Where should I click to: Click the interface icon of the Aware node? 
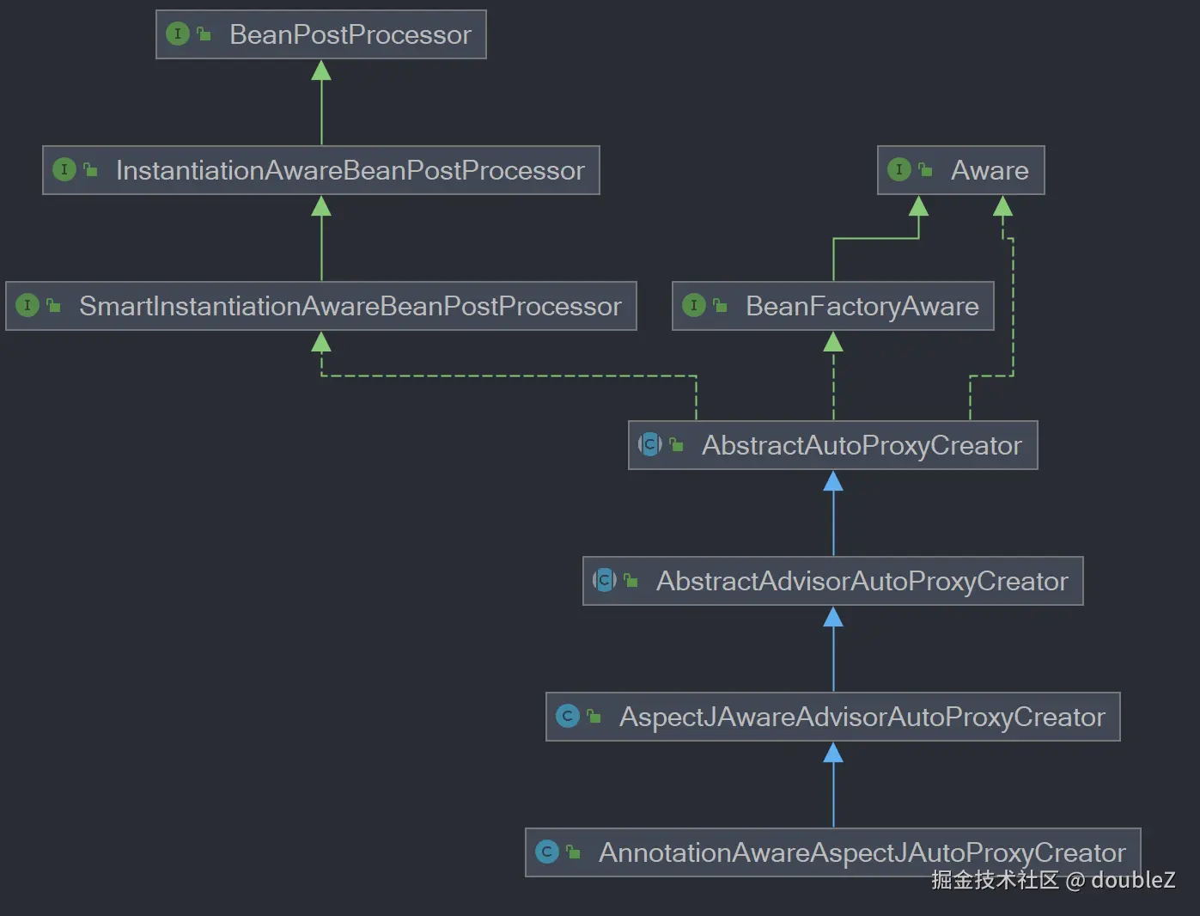(x=899, y=169)
